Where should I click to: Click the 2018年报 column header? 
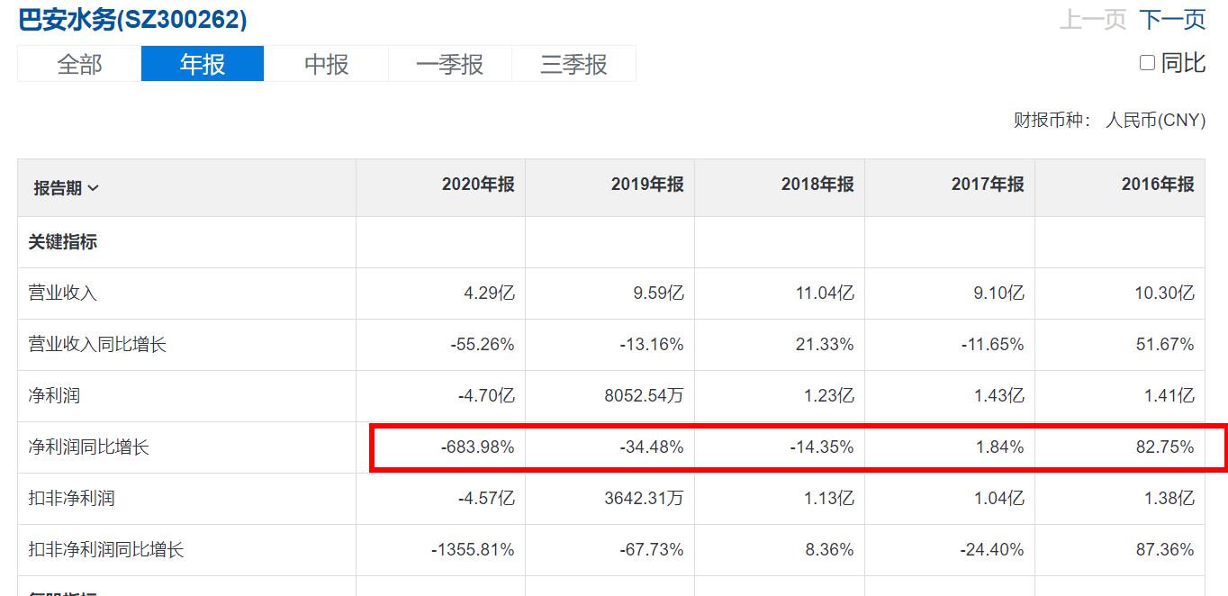point(817,185)
